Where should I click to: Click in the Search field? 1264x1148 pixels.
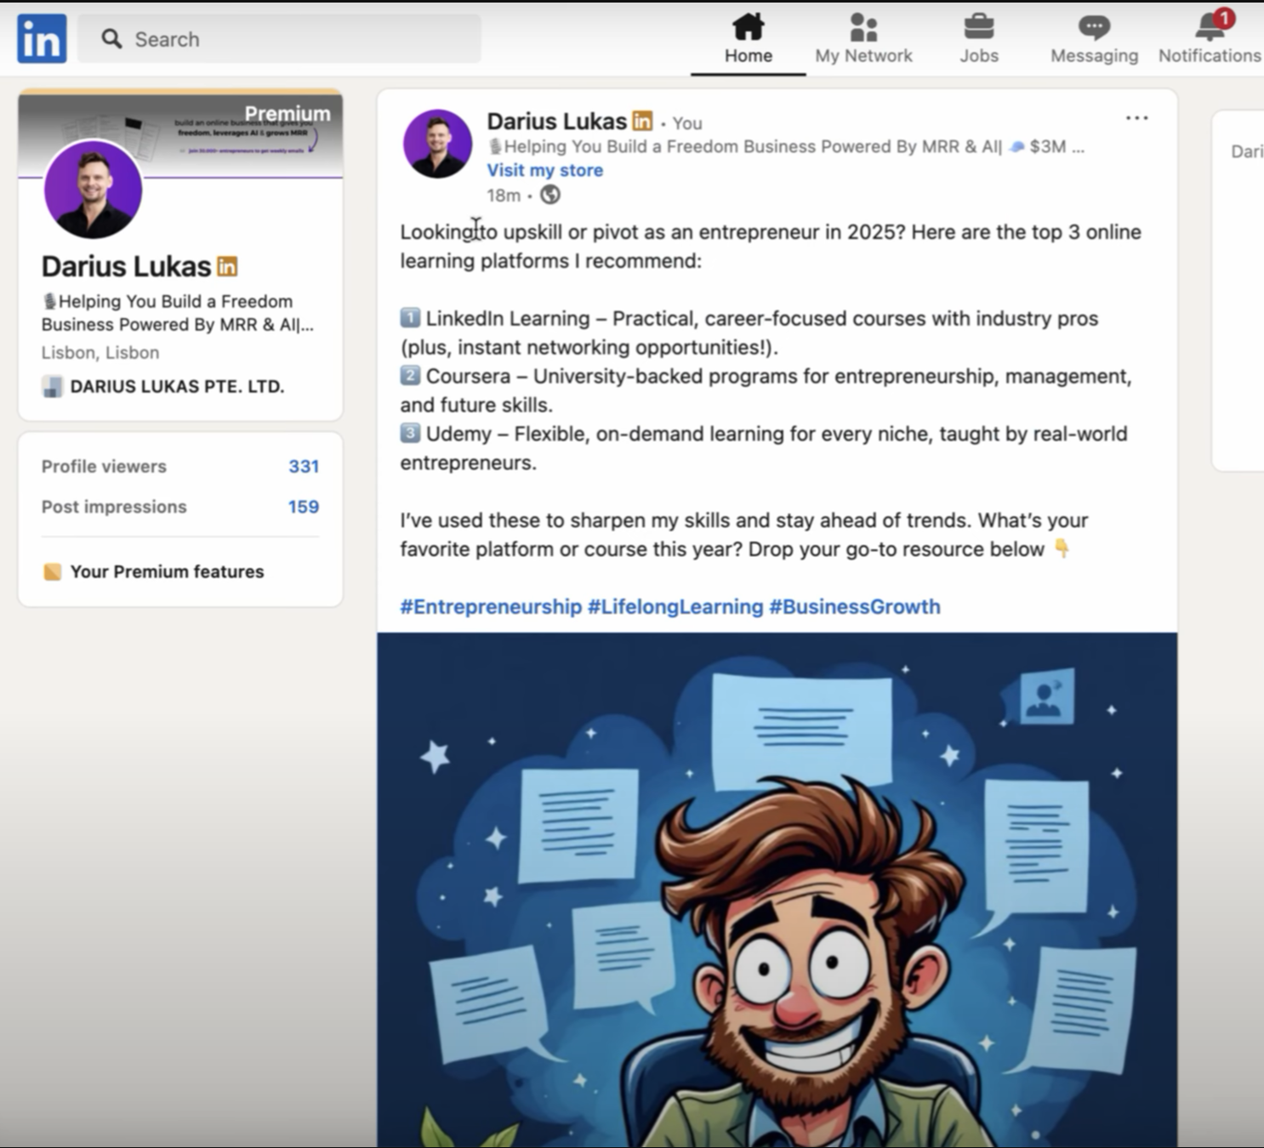click(x=281, y=39)
